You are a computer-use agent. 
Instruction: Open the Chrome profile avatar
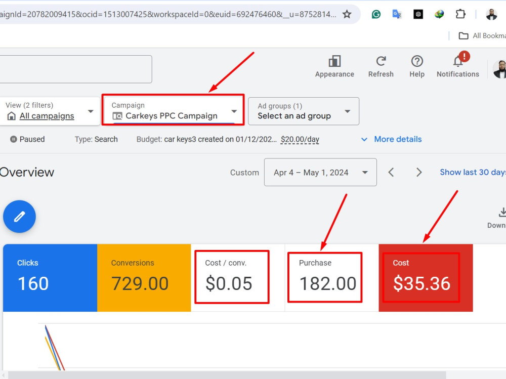point(491,14)
